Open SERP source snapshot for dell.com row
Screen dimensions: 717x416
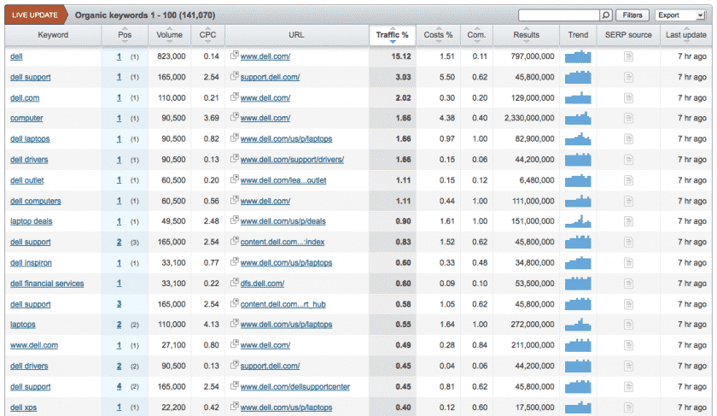point(628,97)
